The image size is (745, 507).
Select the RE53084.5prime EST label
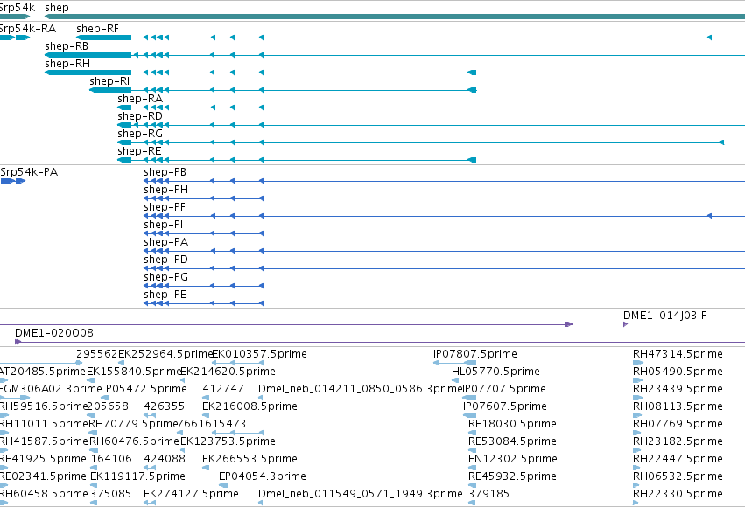tap(512, 441)
